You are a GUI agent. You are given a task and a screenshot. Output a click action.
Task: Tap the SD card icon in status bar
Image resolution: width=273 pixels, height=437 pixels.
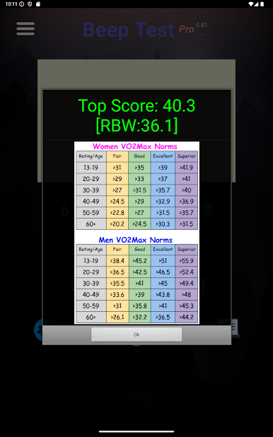(38, 4)
